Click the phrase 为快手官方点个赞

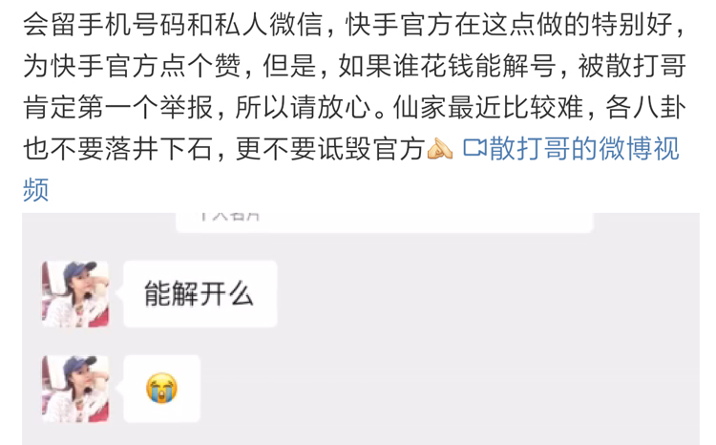[132, 66]
